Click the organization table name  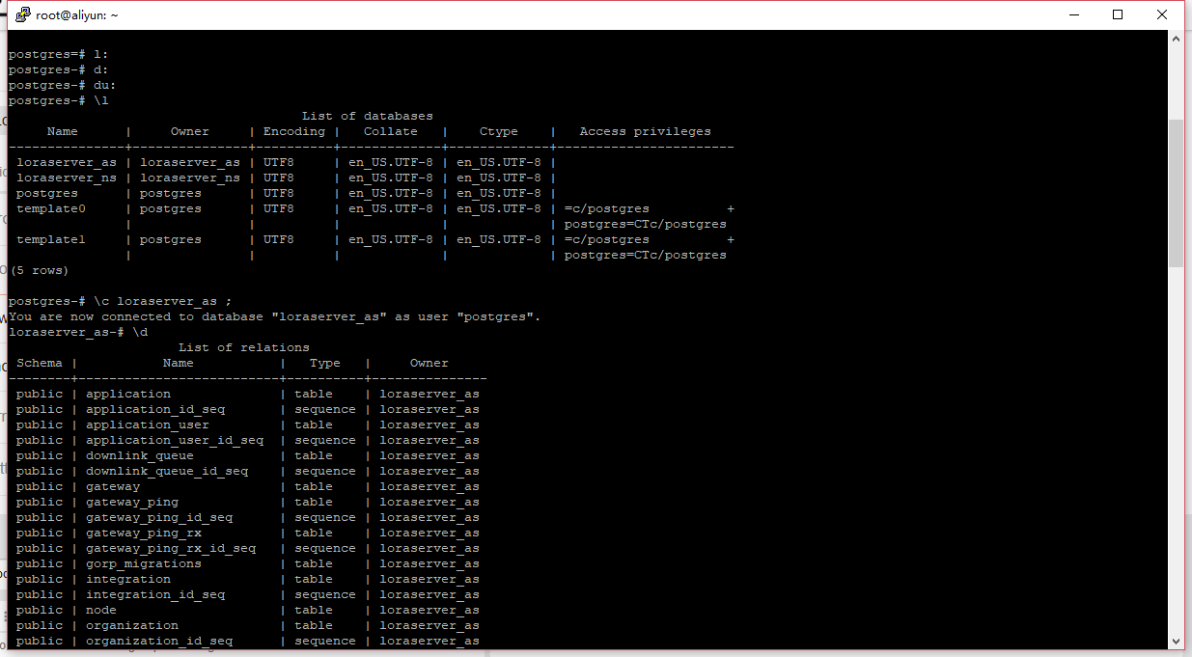point(131,624)
